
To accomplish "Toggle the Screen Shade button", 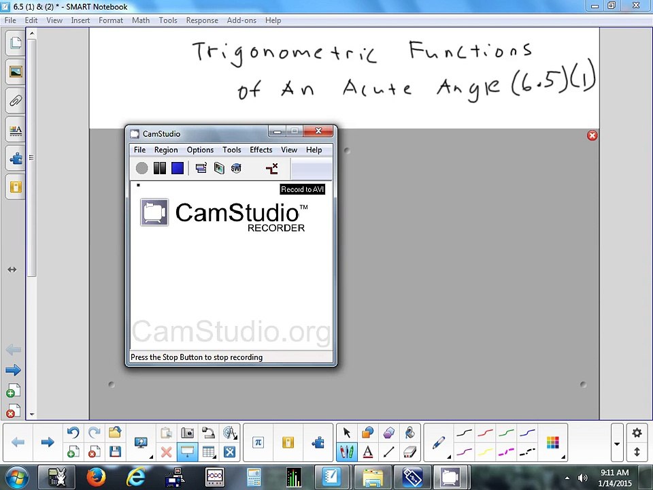I will [188, 452].
